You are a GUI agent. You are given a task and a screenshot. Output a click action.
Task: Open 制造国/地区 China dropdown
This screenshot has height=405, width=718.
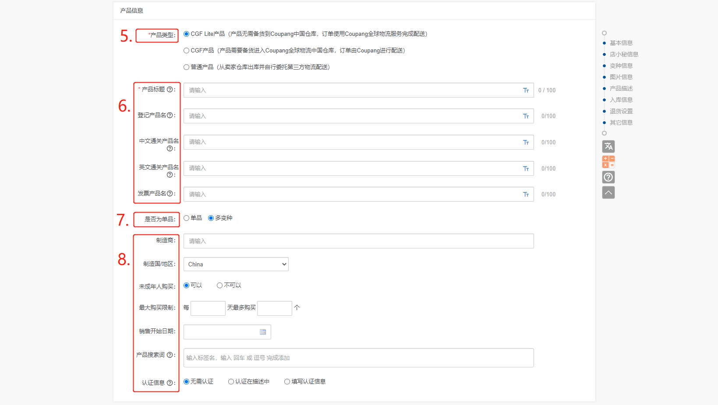pyautogui.click(x=236, y=264)
